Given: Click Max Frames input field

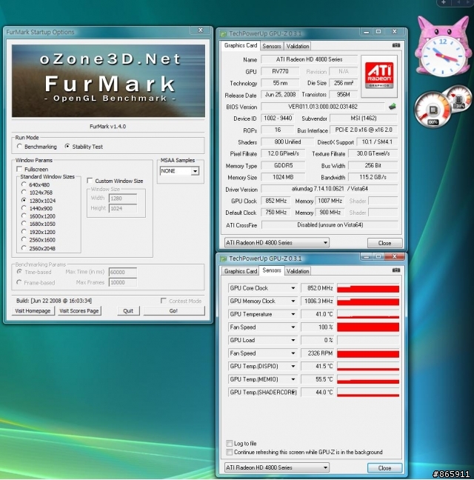Looking at the screenshot, I should 123,282.
